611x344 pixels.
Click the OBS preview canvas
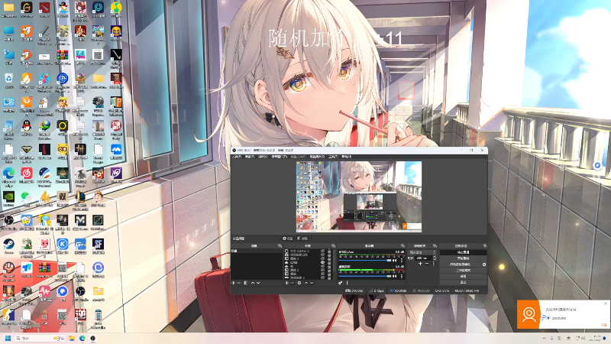[359, 196]
